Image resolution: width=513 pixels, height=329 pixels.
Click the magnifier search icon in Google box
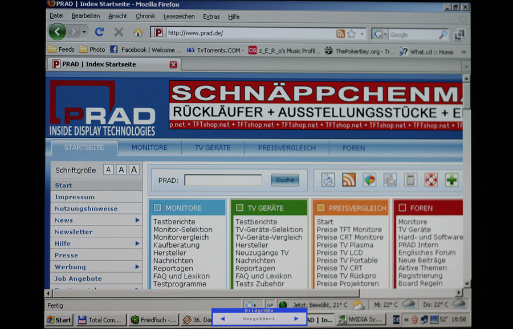(443, 34)
